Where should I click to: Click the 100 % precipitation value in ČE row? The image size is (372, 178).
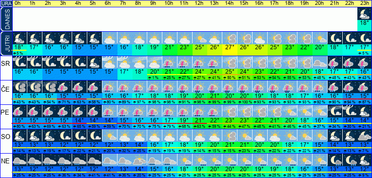[x=244, y=102]
